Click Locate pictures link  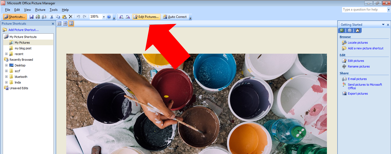[358, 43]
